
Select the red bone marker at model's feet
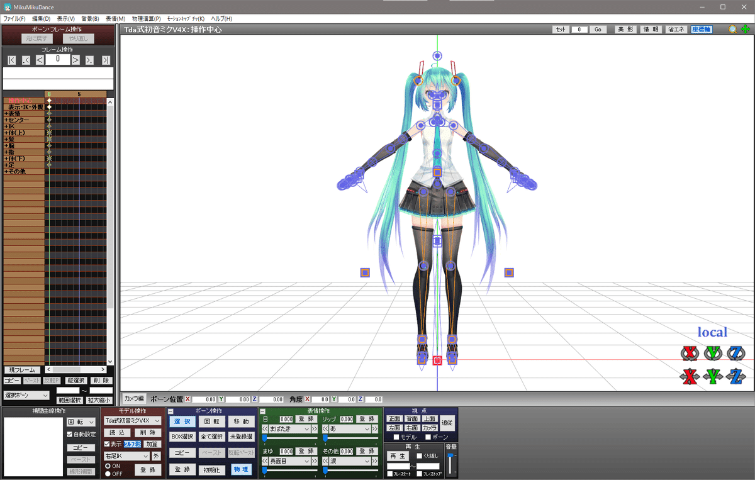(x=437, y=360)
